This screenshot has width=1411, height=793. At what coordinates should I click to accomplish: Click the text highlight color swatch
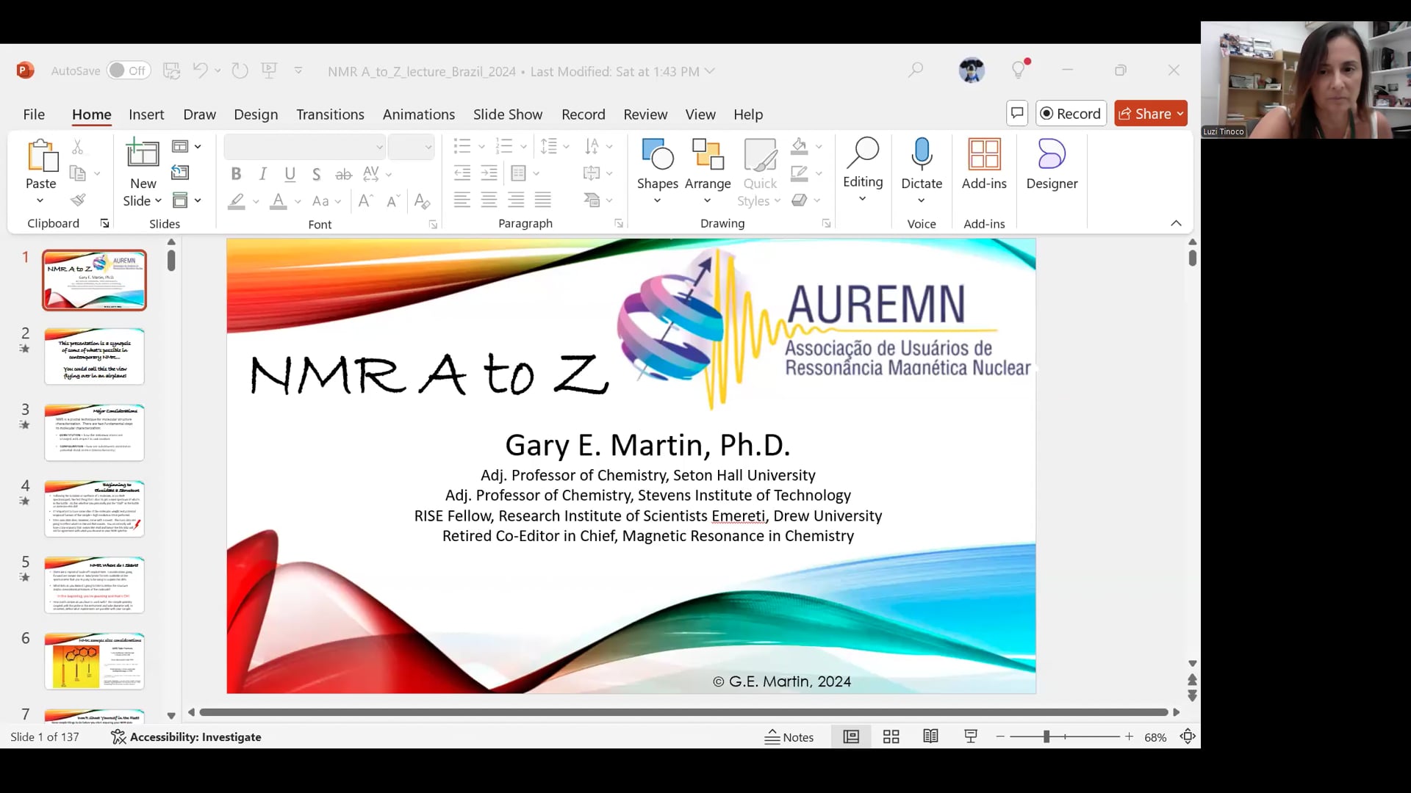click(236, 201)
